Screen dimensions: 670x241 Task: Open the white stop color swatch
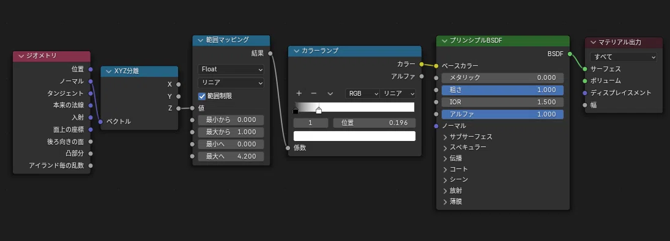point(354,136)
